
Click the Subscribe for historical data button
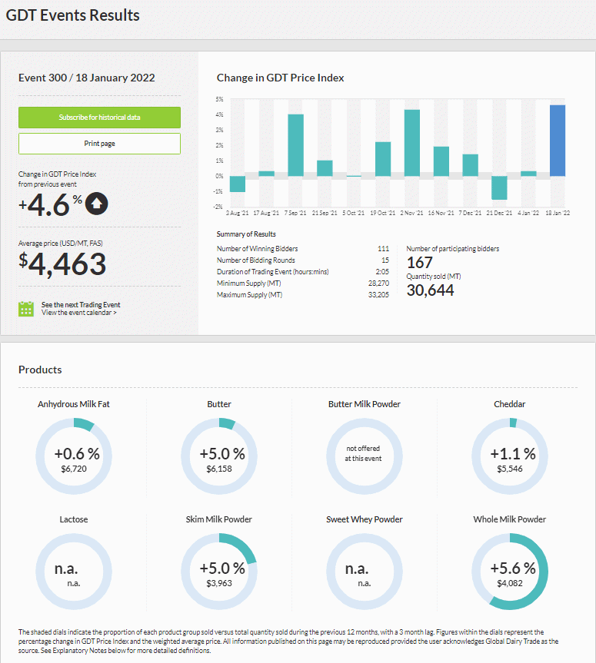point(99,118)
